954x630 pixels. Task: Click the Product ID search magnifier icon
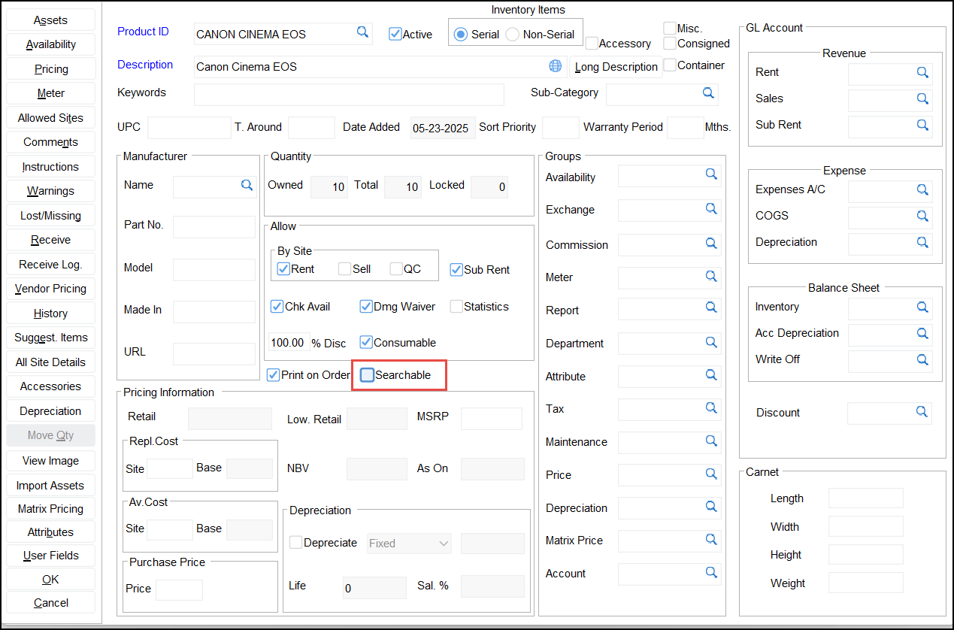tap(362, 32)
